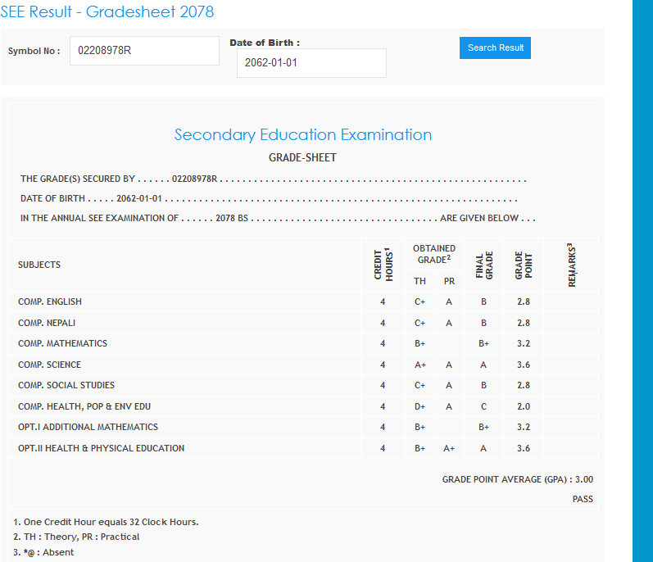The height and width of the screenshot is (562, 653).
Task: Click the Grade Point Average (GPA) text
Action: 517,479
